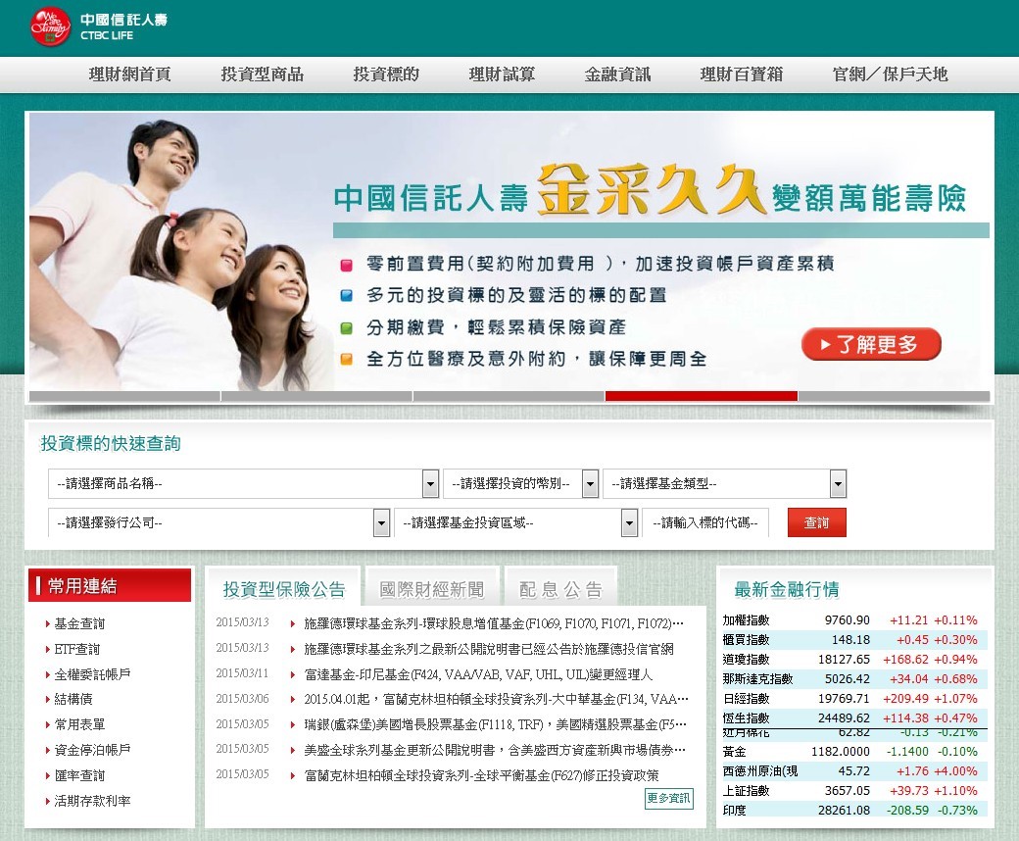Image resolution: width=1019 pixels, height=841 pixels.
Task: Click 上証指數 market row
Action: click(x=854, y=790)
